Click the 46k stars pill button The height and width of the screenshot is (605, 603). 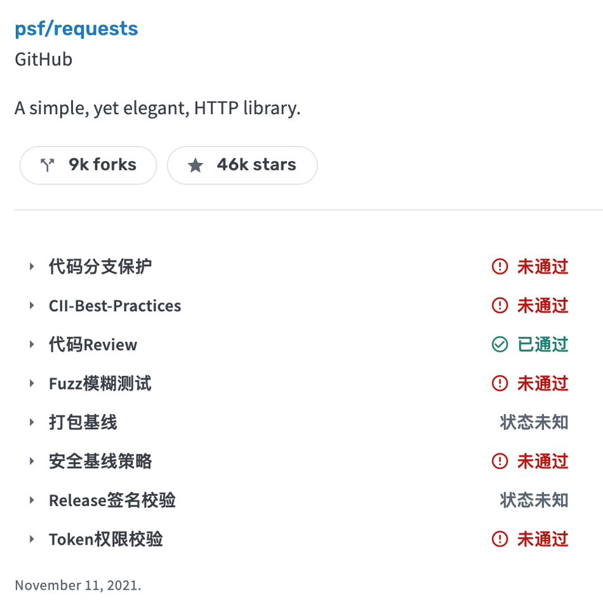point(242,166)
